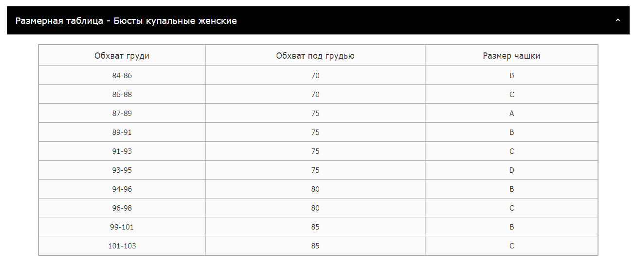Click the 94-96 bust measurement cell
Screen dimensions: 634x263
[122, 189]
